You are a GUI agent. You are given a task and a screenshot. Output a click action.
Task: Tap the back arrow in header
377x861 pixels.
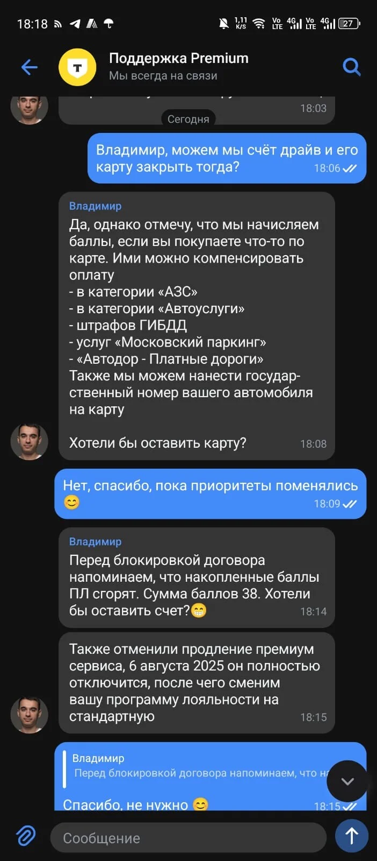(29, 67)
